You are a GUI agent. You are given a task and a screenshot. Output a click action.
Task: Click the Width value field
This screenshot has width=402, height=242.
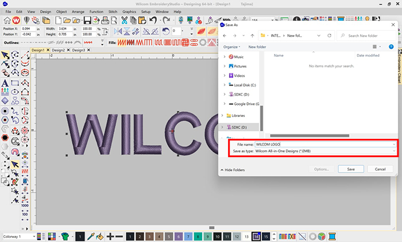pyautogui.click(x=65, y=29)
